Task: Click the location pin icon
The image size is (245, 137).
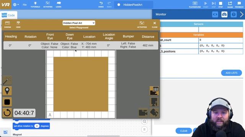Action: [x=7, y=91]
